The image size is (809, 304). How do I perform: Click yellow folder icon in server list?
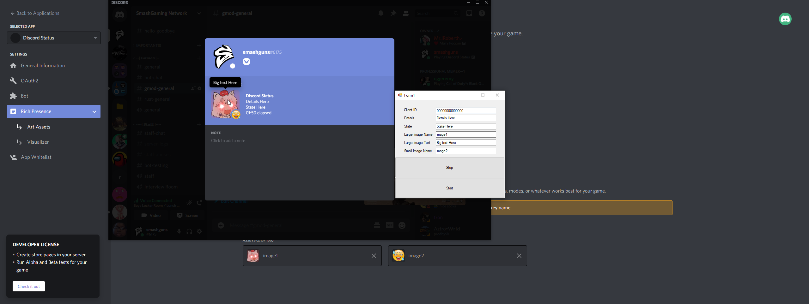120,106
